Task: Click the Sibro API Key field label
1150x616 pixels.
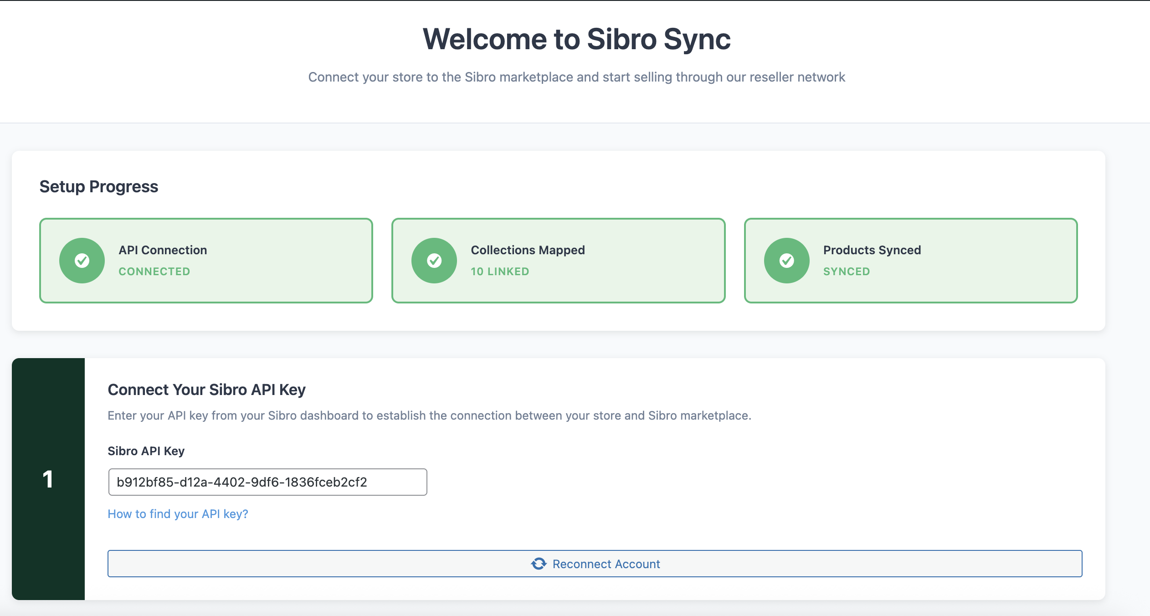Action: [x=146, y=451]
